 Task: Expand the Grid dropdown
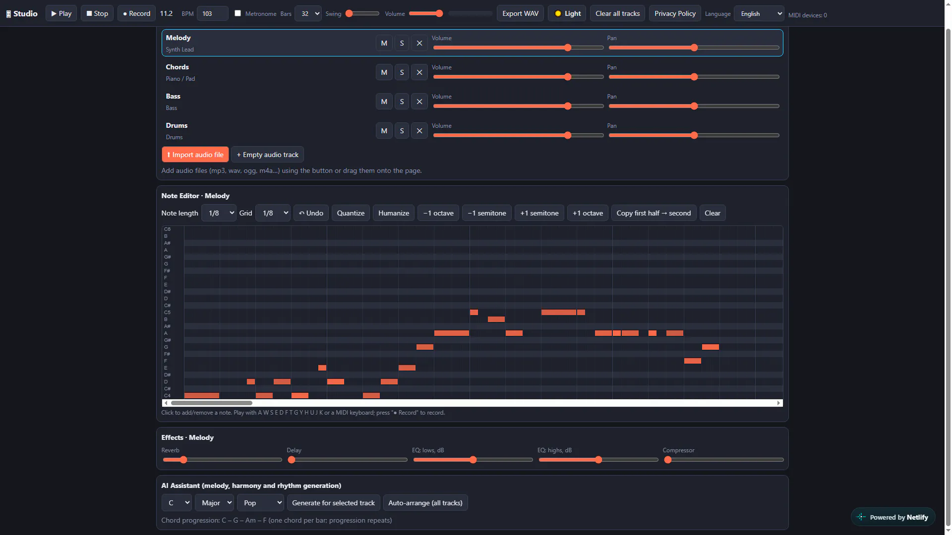tap(273, 213)
